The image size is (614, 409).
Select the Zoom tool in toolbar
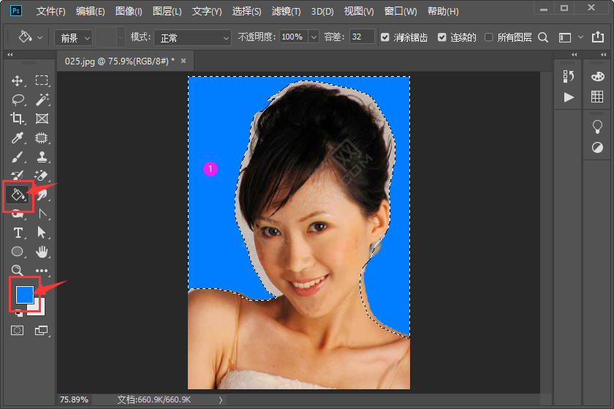17,270
